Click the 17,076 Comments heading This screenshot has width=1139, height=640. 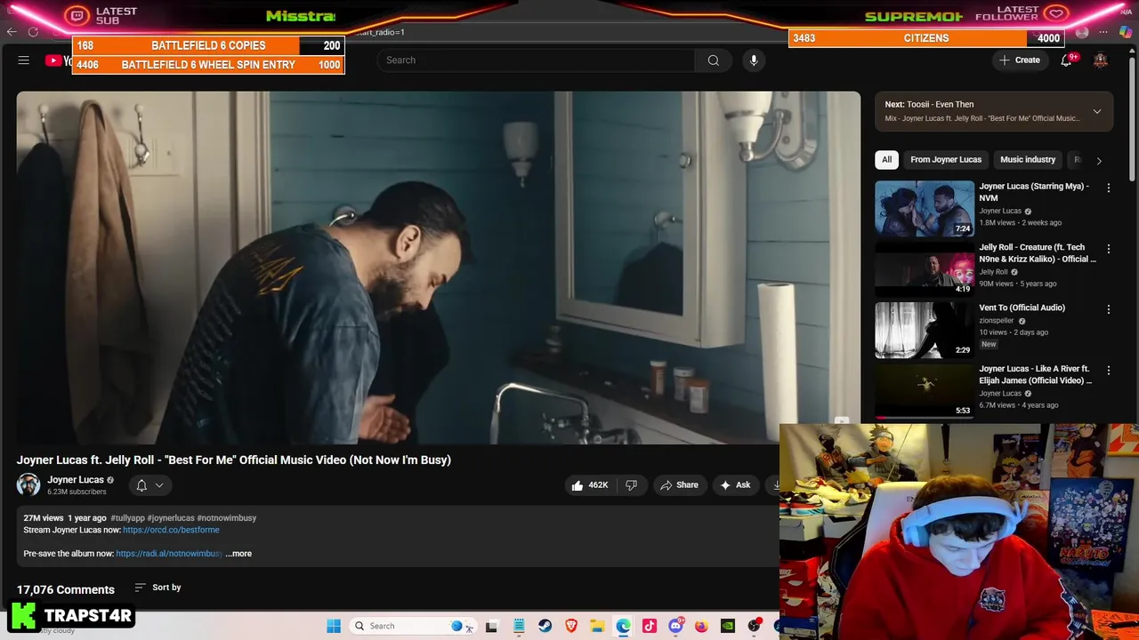pos(66,589)
